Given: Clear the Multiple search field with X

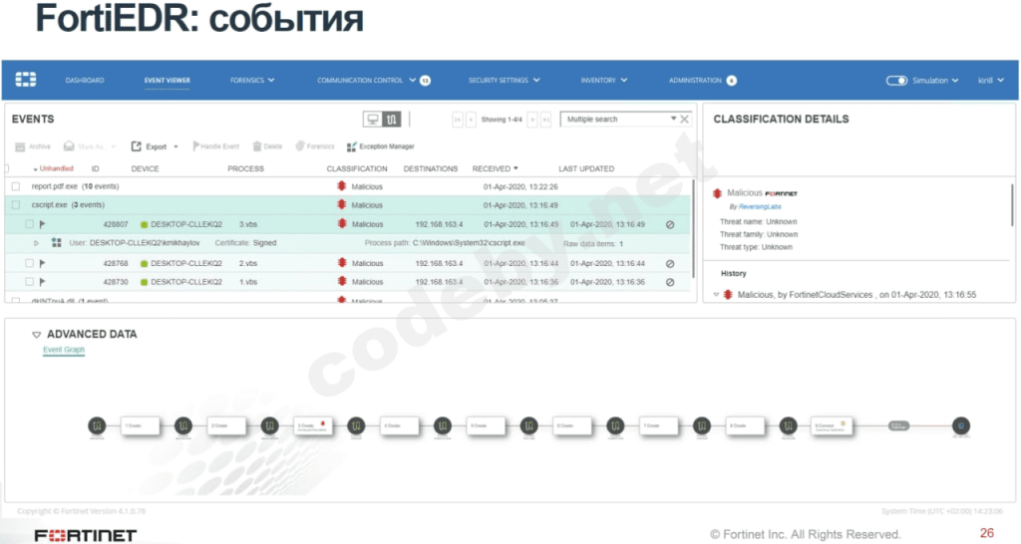Looking at the screenshot, I should tap(684, 120).
